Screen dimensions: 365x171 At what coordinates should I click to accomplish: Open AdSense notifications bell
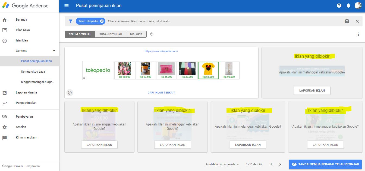pos(348,5)
